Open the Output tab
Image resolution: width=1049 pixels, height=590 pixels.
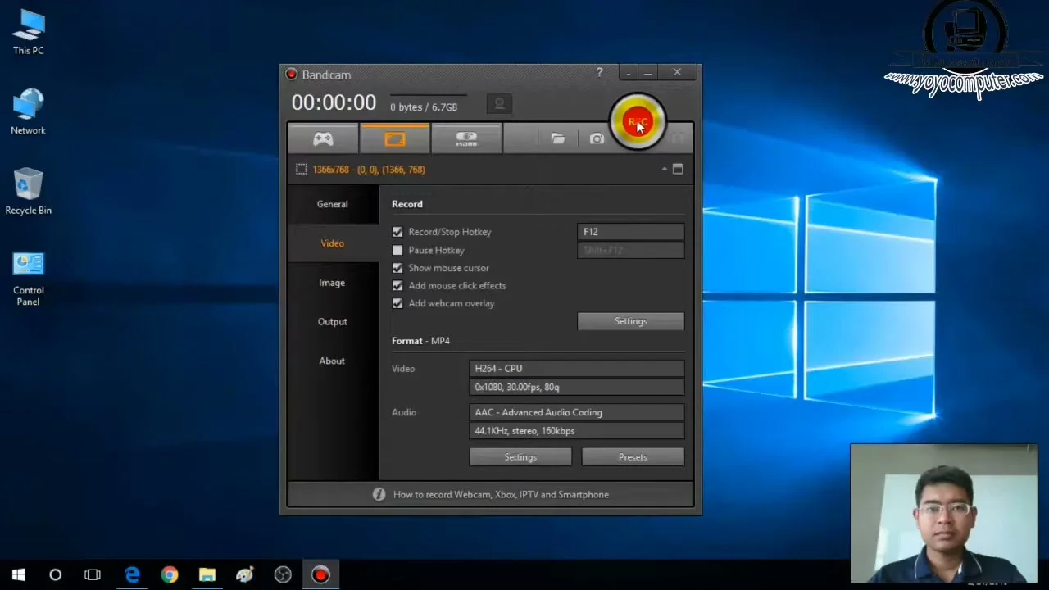333,322
